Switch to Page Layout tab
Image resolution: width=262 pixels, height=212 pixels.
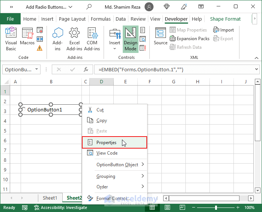pos(72,19)
